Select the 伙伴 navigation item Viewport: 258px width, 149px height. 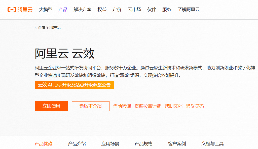coord(152,10)
